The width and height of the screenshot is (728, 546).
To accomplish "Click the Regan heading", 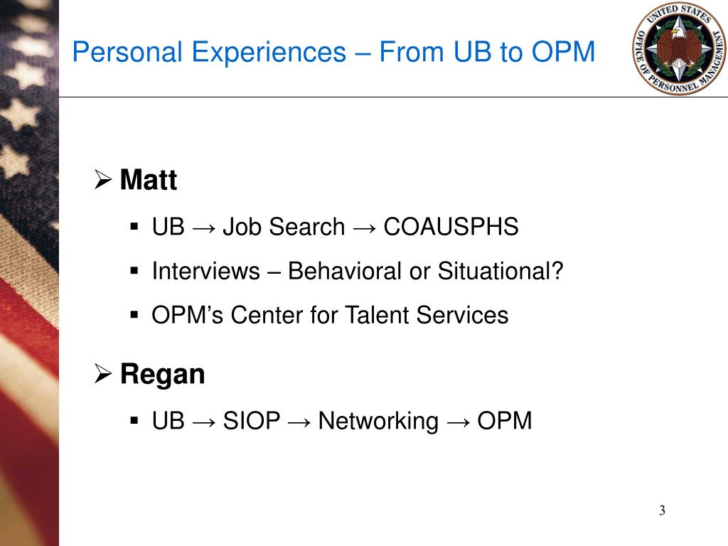I will pos(163,375).
